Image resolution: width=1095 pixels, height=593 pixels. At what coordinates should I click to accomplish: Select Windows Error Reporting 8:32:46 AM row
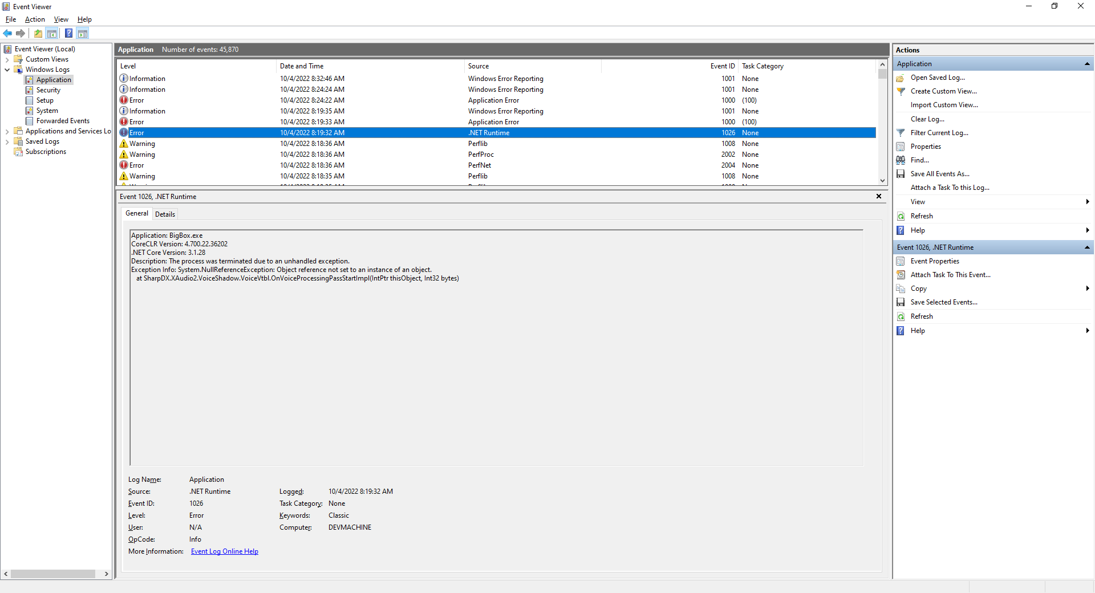(496, 79)
